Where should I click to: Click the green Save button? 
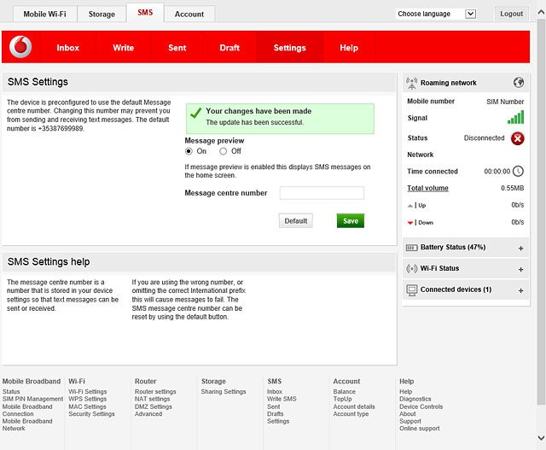coord(351,221)
